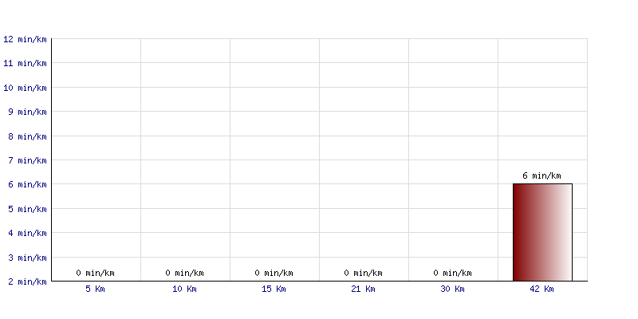Viewport: 638px width, 319px height.
Task: Click the 10 Km x-axis label
Action: (184, 289)
